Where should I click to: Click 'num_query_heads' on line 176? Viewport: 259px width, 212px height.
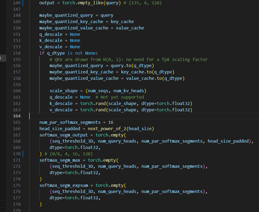(117, 192)
